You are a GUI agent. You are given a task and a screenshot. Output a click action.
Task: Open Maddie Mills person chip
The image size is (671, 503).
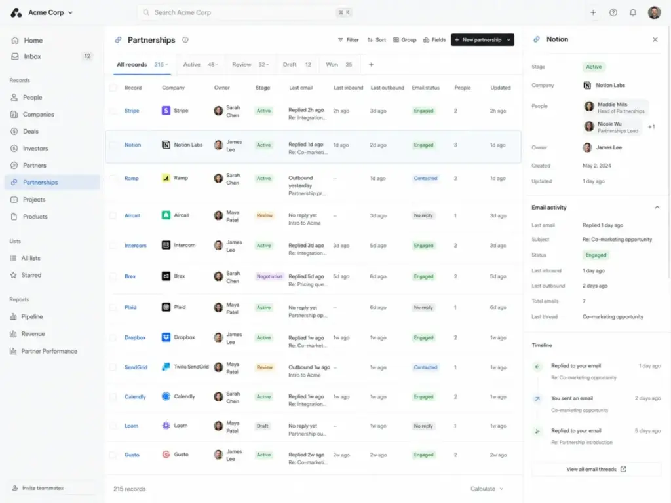[615, 107]
